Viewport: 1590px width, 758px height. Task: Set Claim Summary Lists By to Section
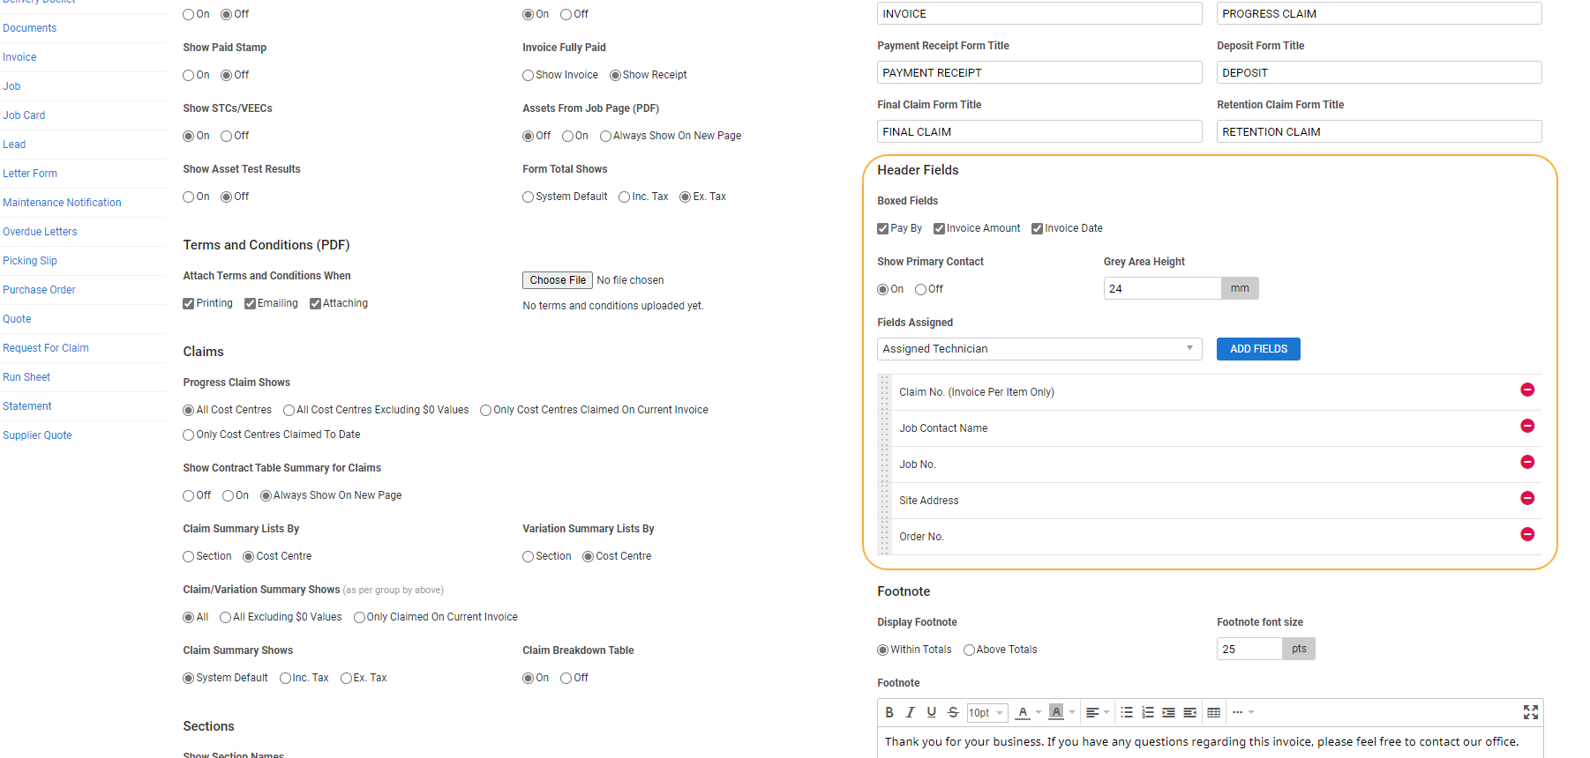188,556
